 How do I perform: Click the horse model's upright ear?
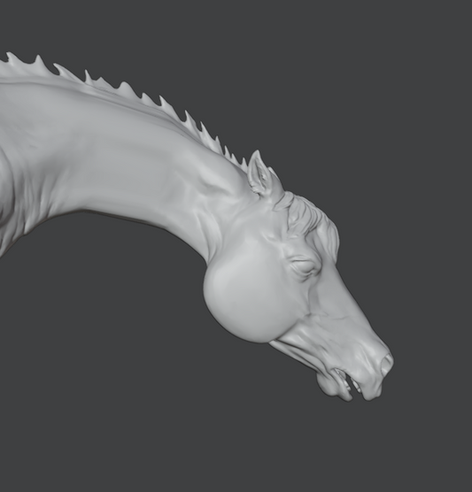259,173
